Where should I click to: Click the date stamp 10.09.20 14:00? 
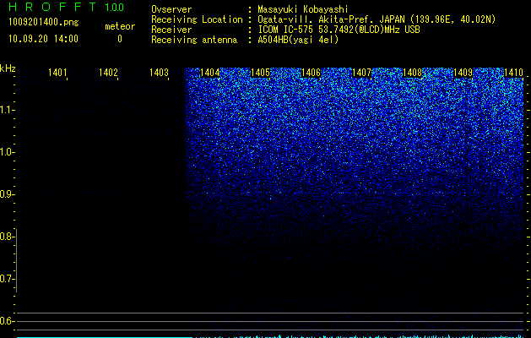tap(43, 39)
